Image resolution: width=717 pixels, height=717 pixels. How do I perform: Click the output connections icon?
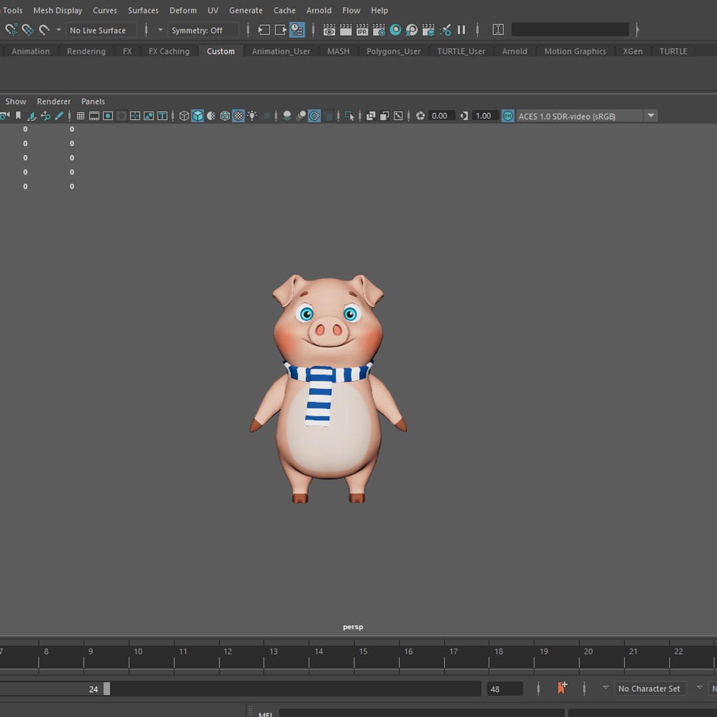pos(280,30)
